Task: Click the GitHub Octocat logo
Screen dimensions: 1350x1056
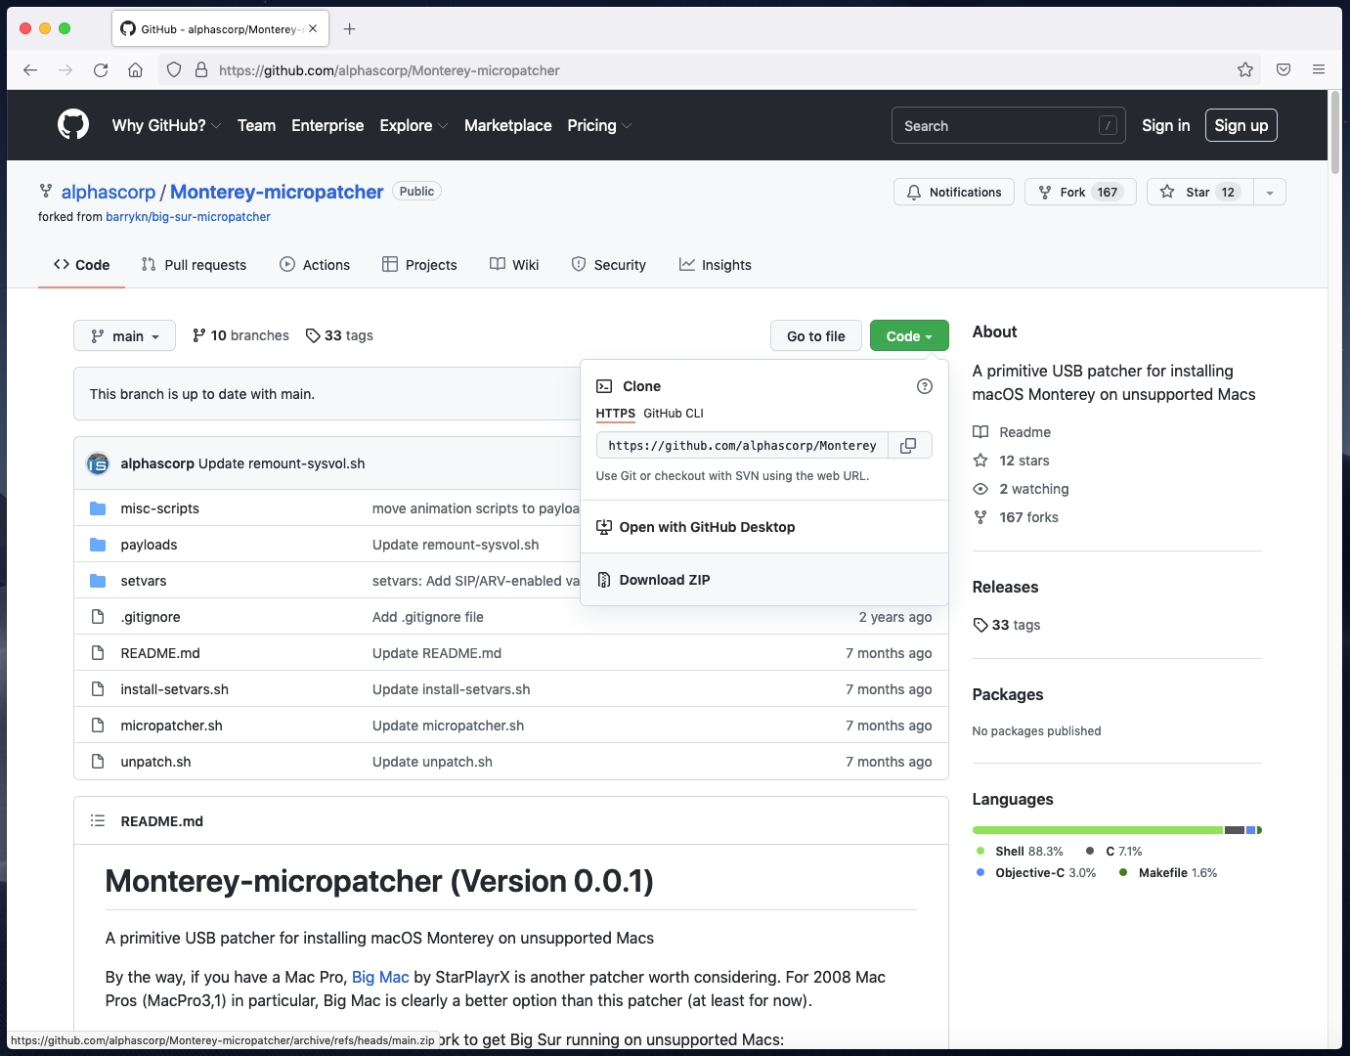Action: pos(73,125)
